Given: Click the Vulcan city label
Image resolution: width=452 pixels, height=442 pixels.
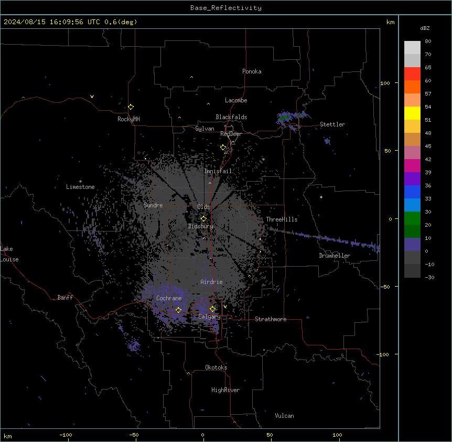Looking at the screenshot, I should click(x=284, y=416).
